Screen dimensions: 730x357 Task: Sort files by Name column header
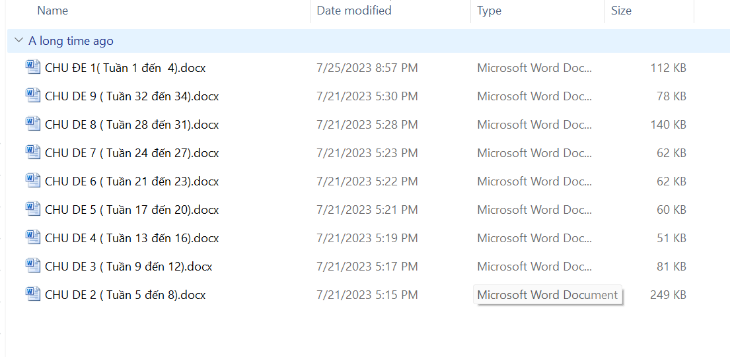pos(53,11)
